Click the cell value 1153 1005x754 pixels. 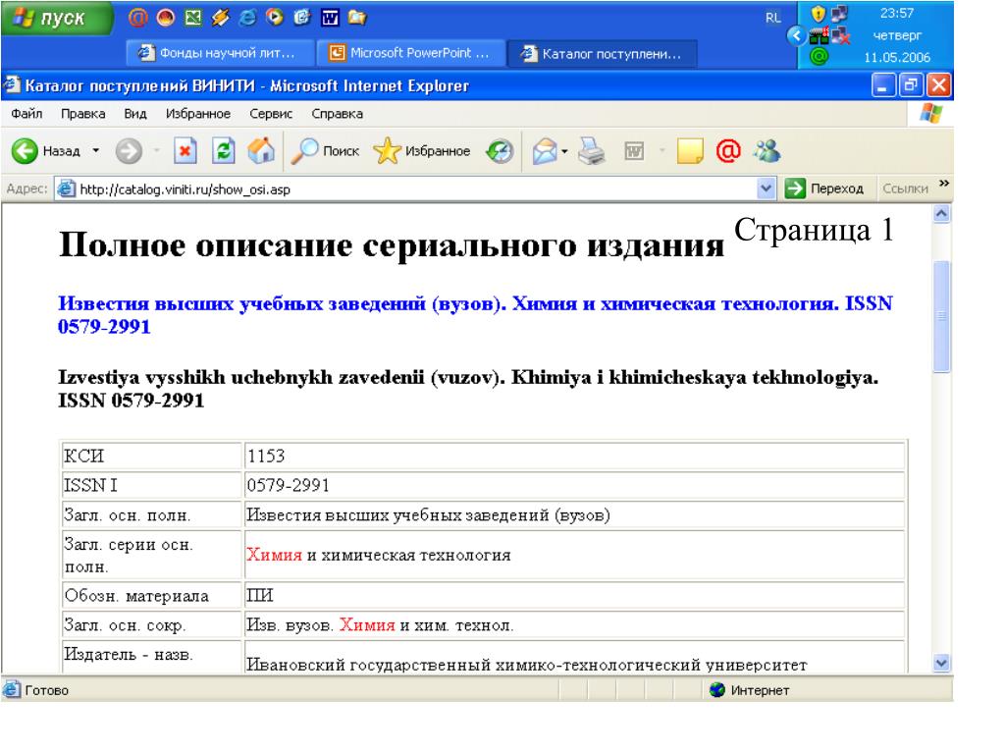[574, 456]
